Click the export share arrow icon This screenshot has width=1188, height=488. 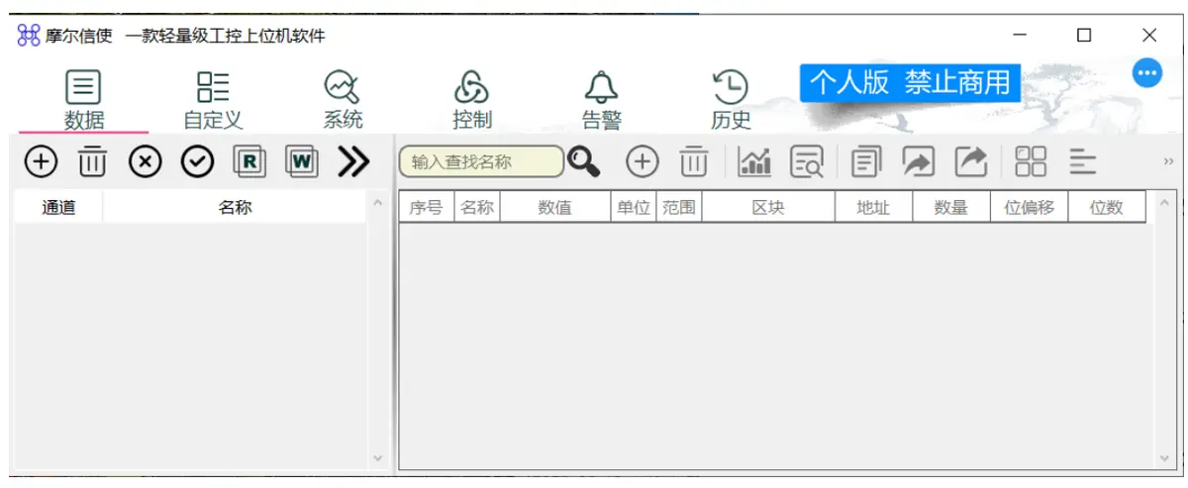coord(971,161)
